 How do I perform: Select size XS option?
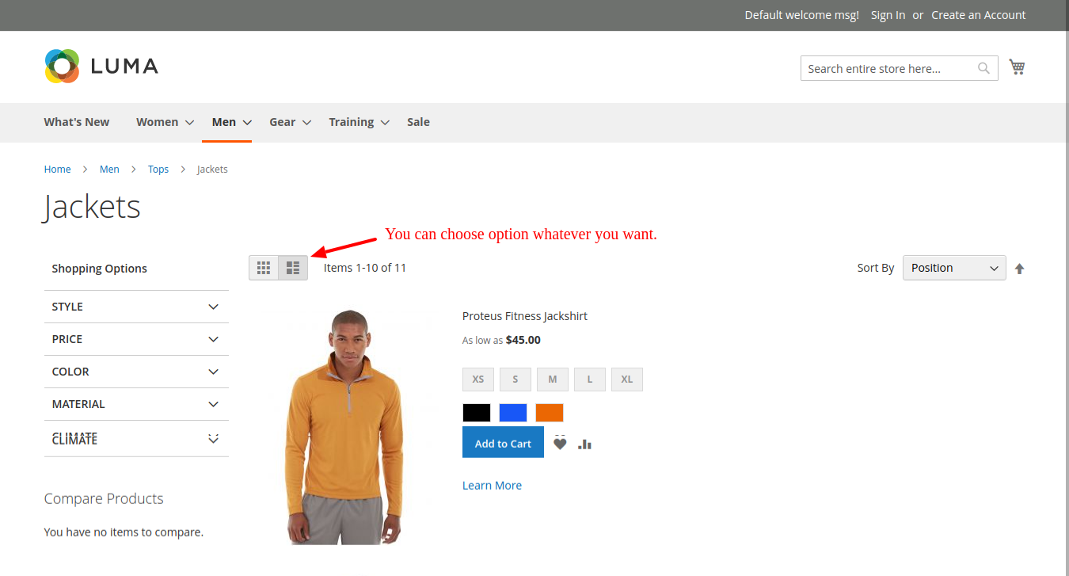[x=478, y=380]
